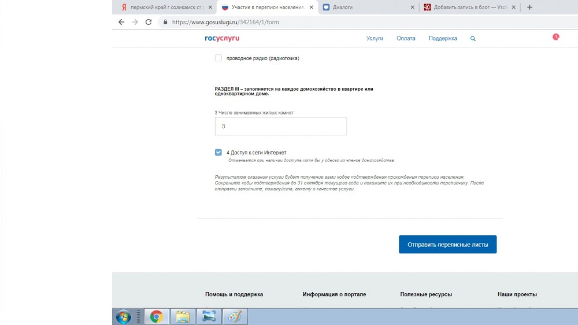Click the 'Число занимаемых жилых комнат' input field
578x325 pixels.
point(280,126)
